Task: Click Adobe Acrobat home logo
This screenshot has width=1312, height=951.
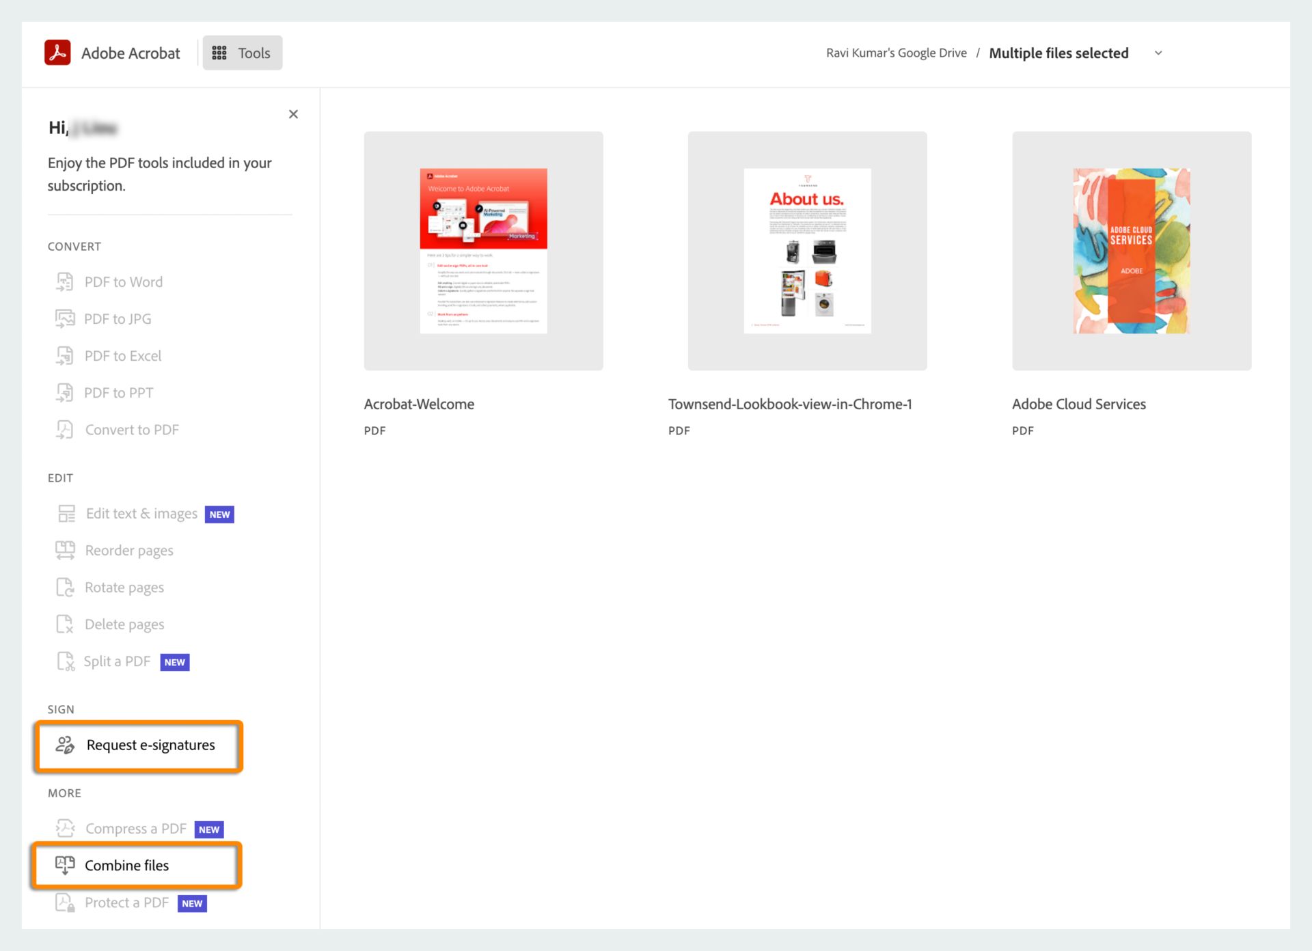Action: (x=57, y=52)
